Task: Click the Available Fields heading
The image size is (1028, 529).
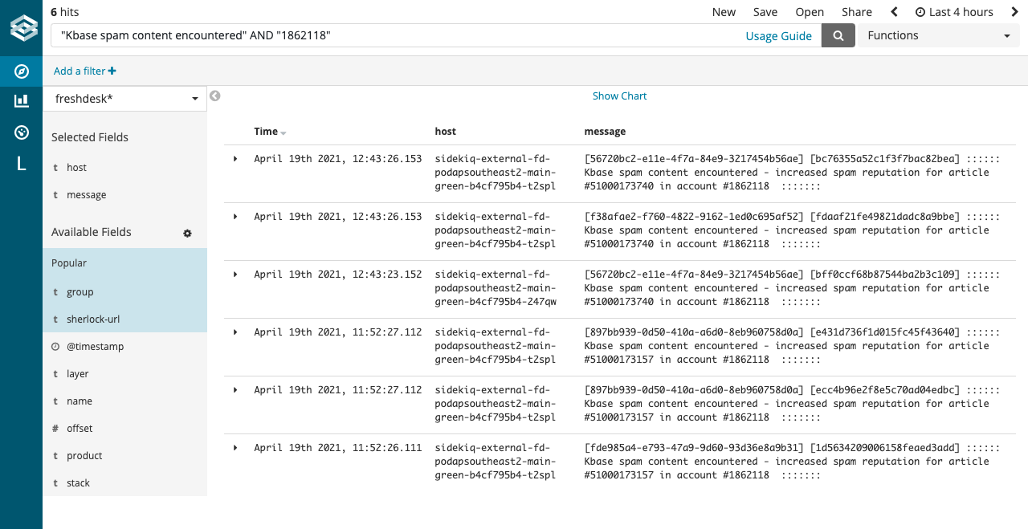Action: click(x=92, y=232)
